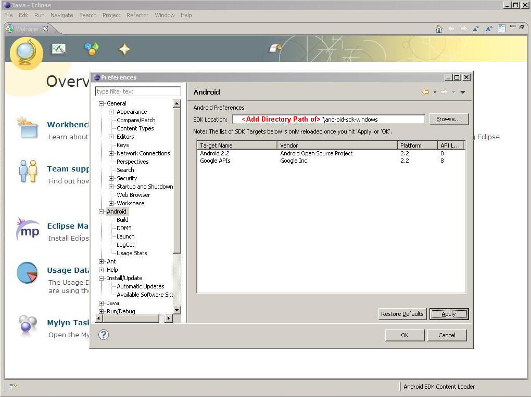531x397 pixels.
Task: Open the Samples colored shapes icon
Action: click(92, 49)
